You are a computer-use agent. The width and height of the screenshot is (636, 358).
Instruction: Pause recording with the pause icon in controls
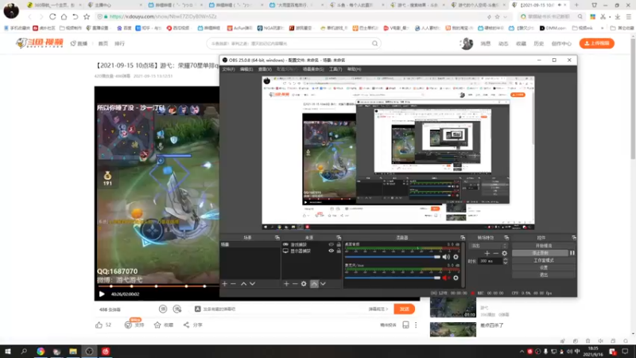[x=572, y=253]
